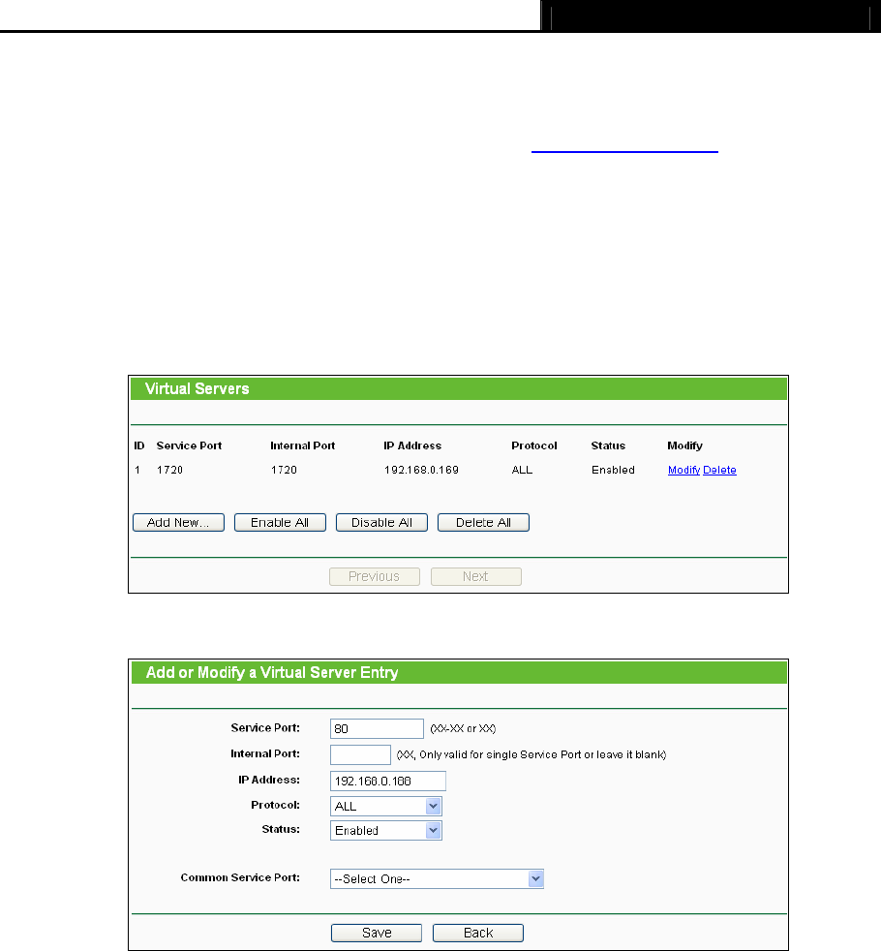Click the empty Internal Port field
The image size is (881, 951).
(x=361, y=754)
